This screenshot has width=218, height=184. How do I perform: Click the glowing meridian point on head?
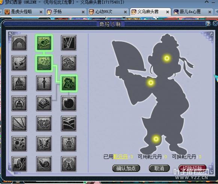pos(167,58)
